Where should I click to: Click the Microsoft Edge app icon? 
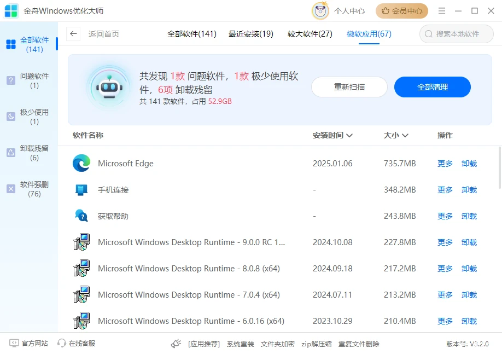[x=81, y=163]
